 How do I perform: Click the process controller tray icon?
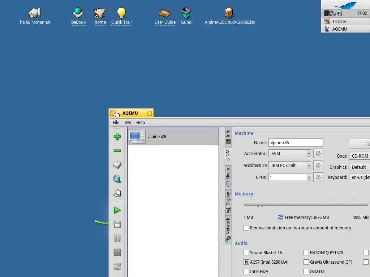tap(327, 13)
